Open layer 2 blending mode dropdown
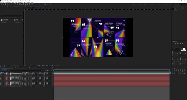Viewport: 187px width, 100px height. [34, 75]
